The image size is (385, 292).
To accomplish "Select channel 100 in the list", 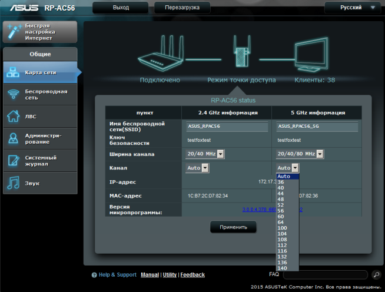I will coord(287,228).
